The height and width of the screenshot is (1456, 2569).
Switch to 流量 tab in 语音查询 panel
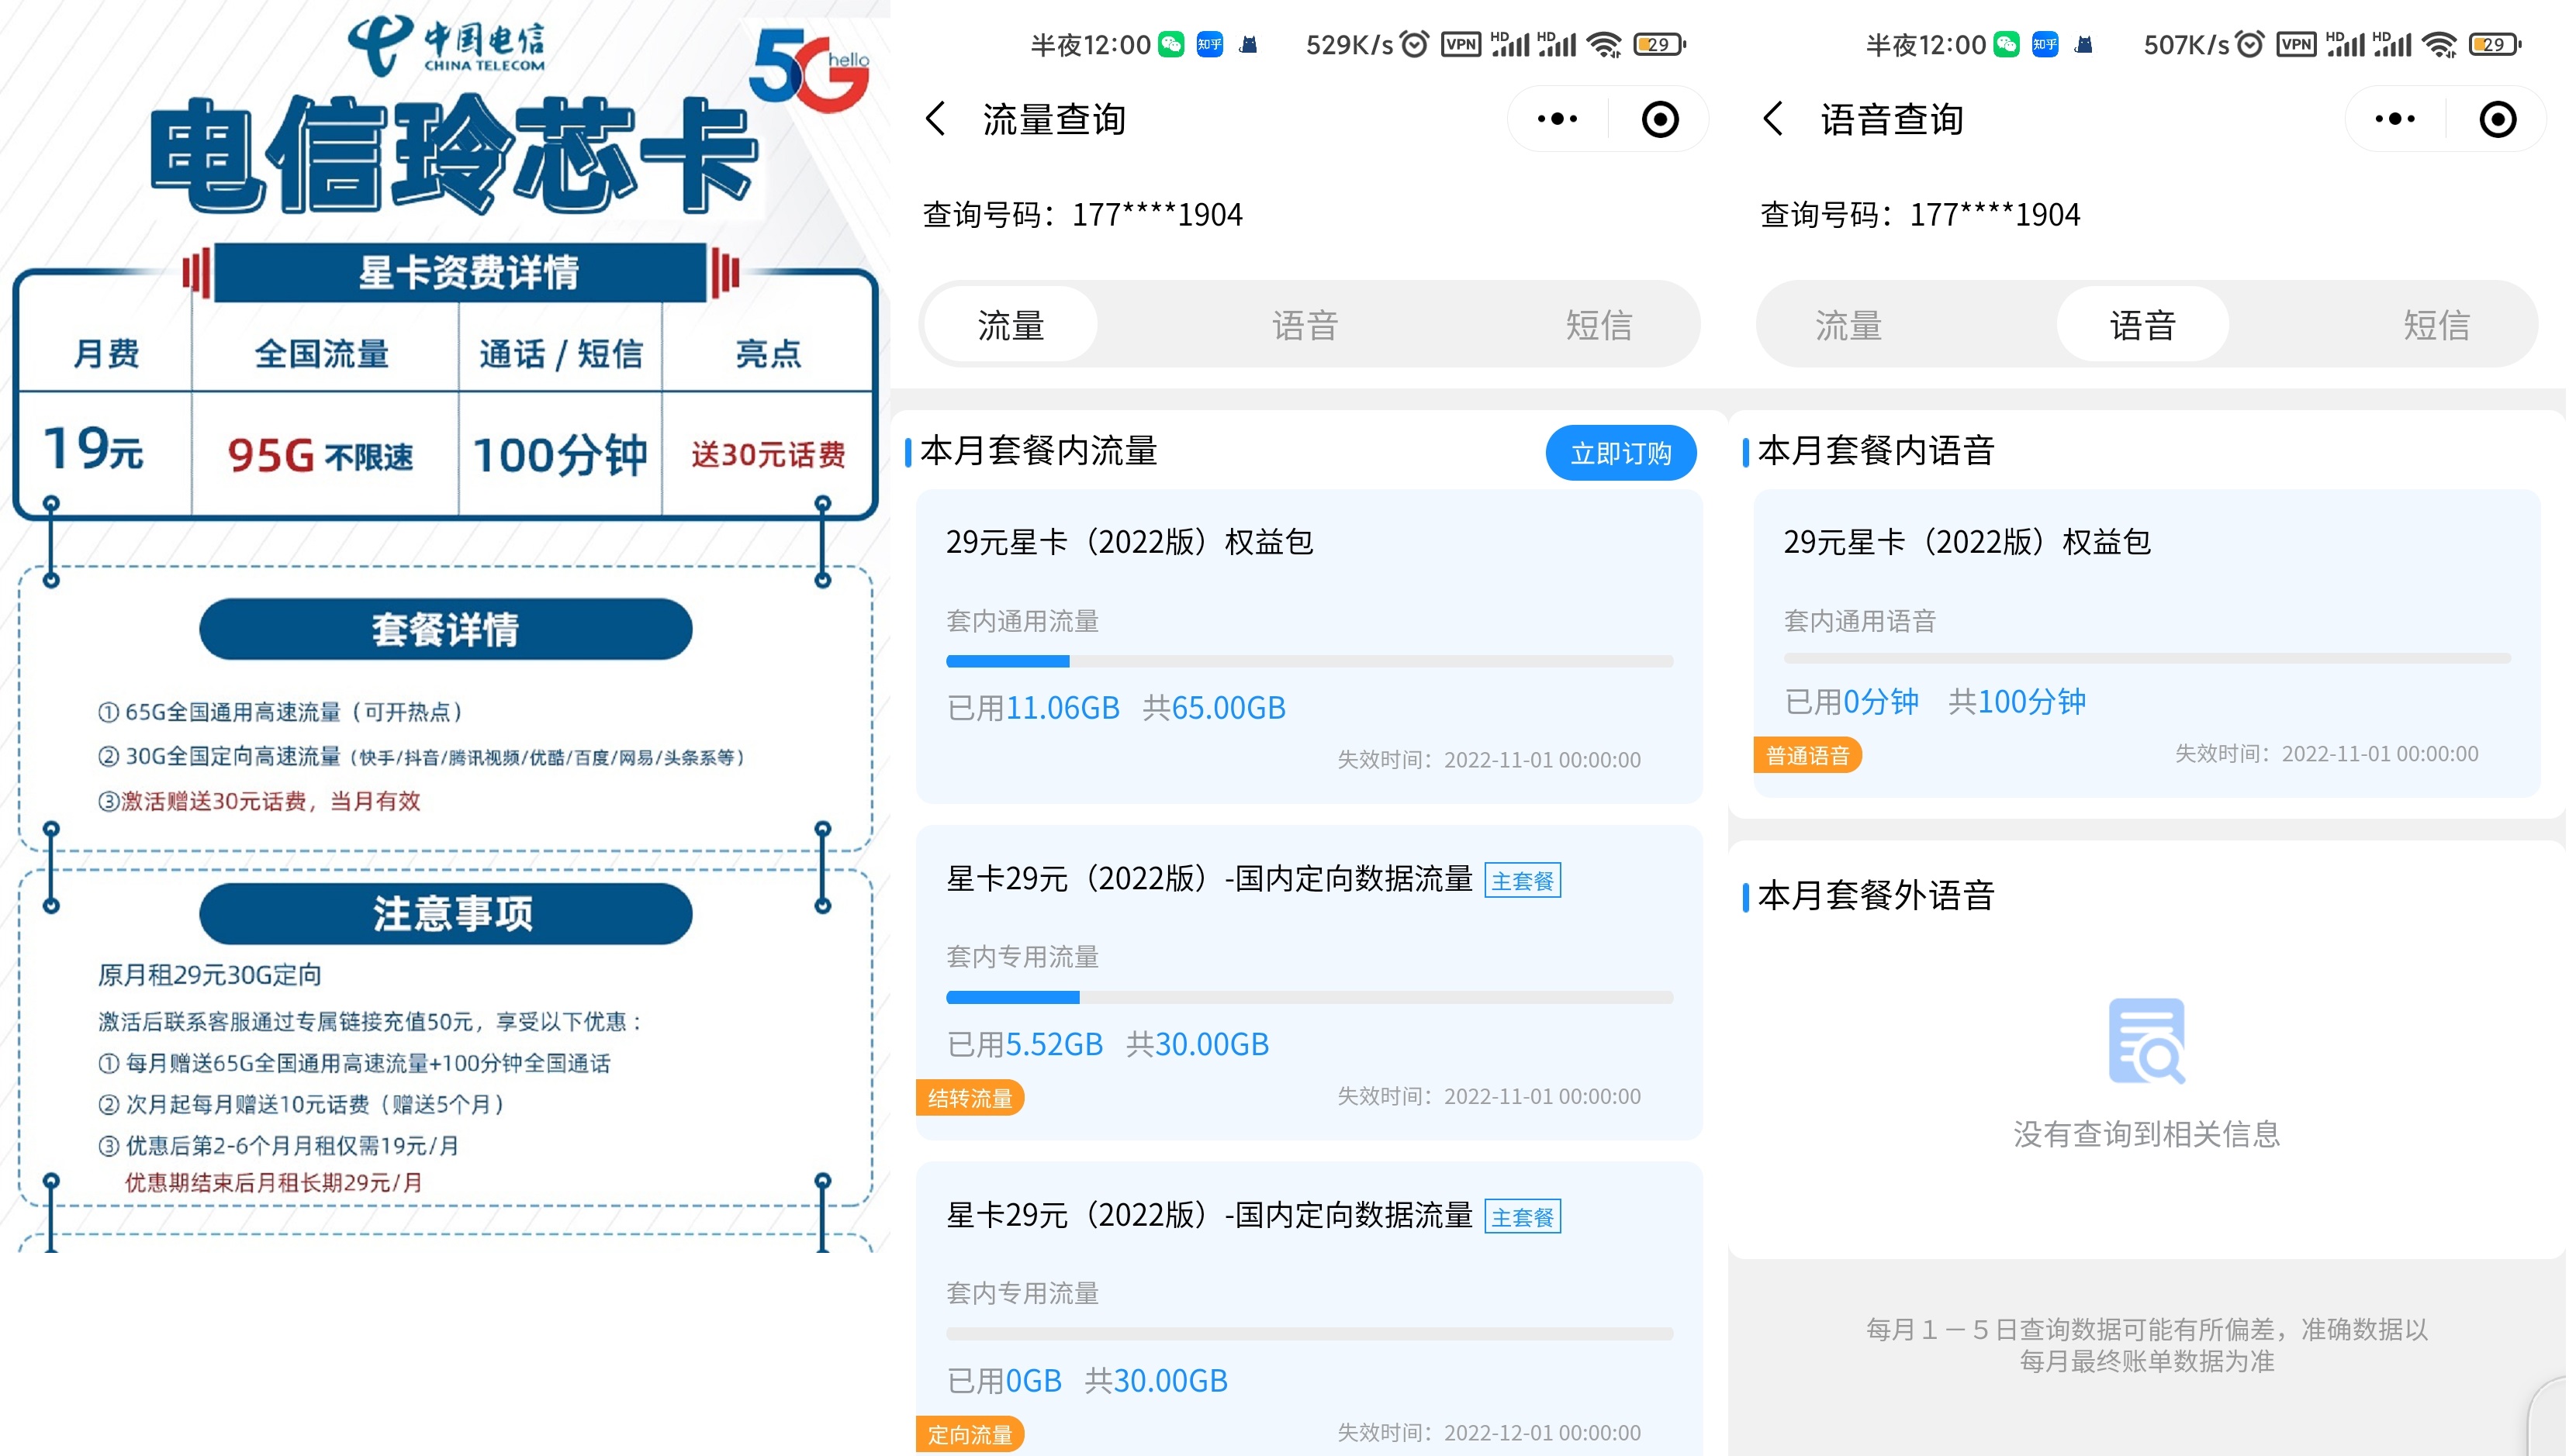[1848, 325]
